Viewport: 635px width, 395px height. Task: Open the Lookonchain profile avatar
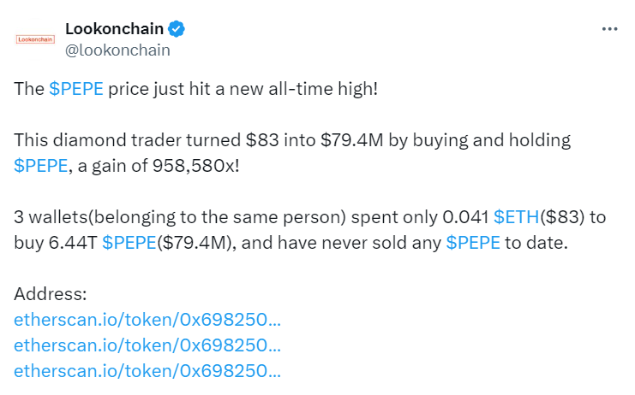(35, 39)
